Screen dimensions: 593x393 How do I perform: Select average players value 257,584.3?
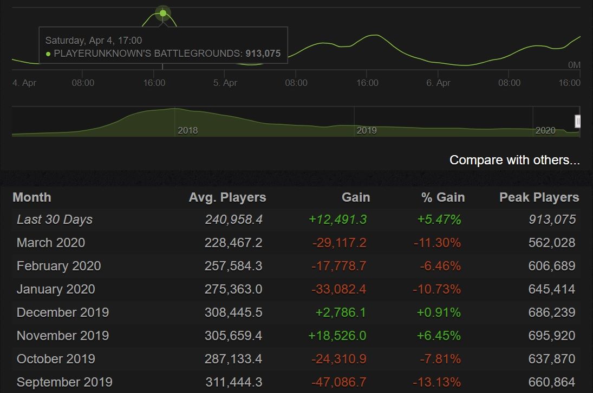pyautogui.click(x=233, y=266)
